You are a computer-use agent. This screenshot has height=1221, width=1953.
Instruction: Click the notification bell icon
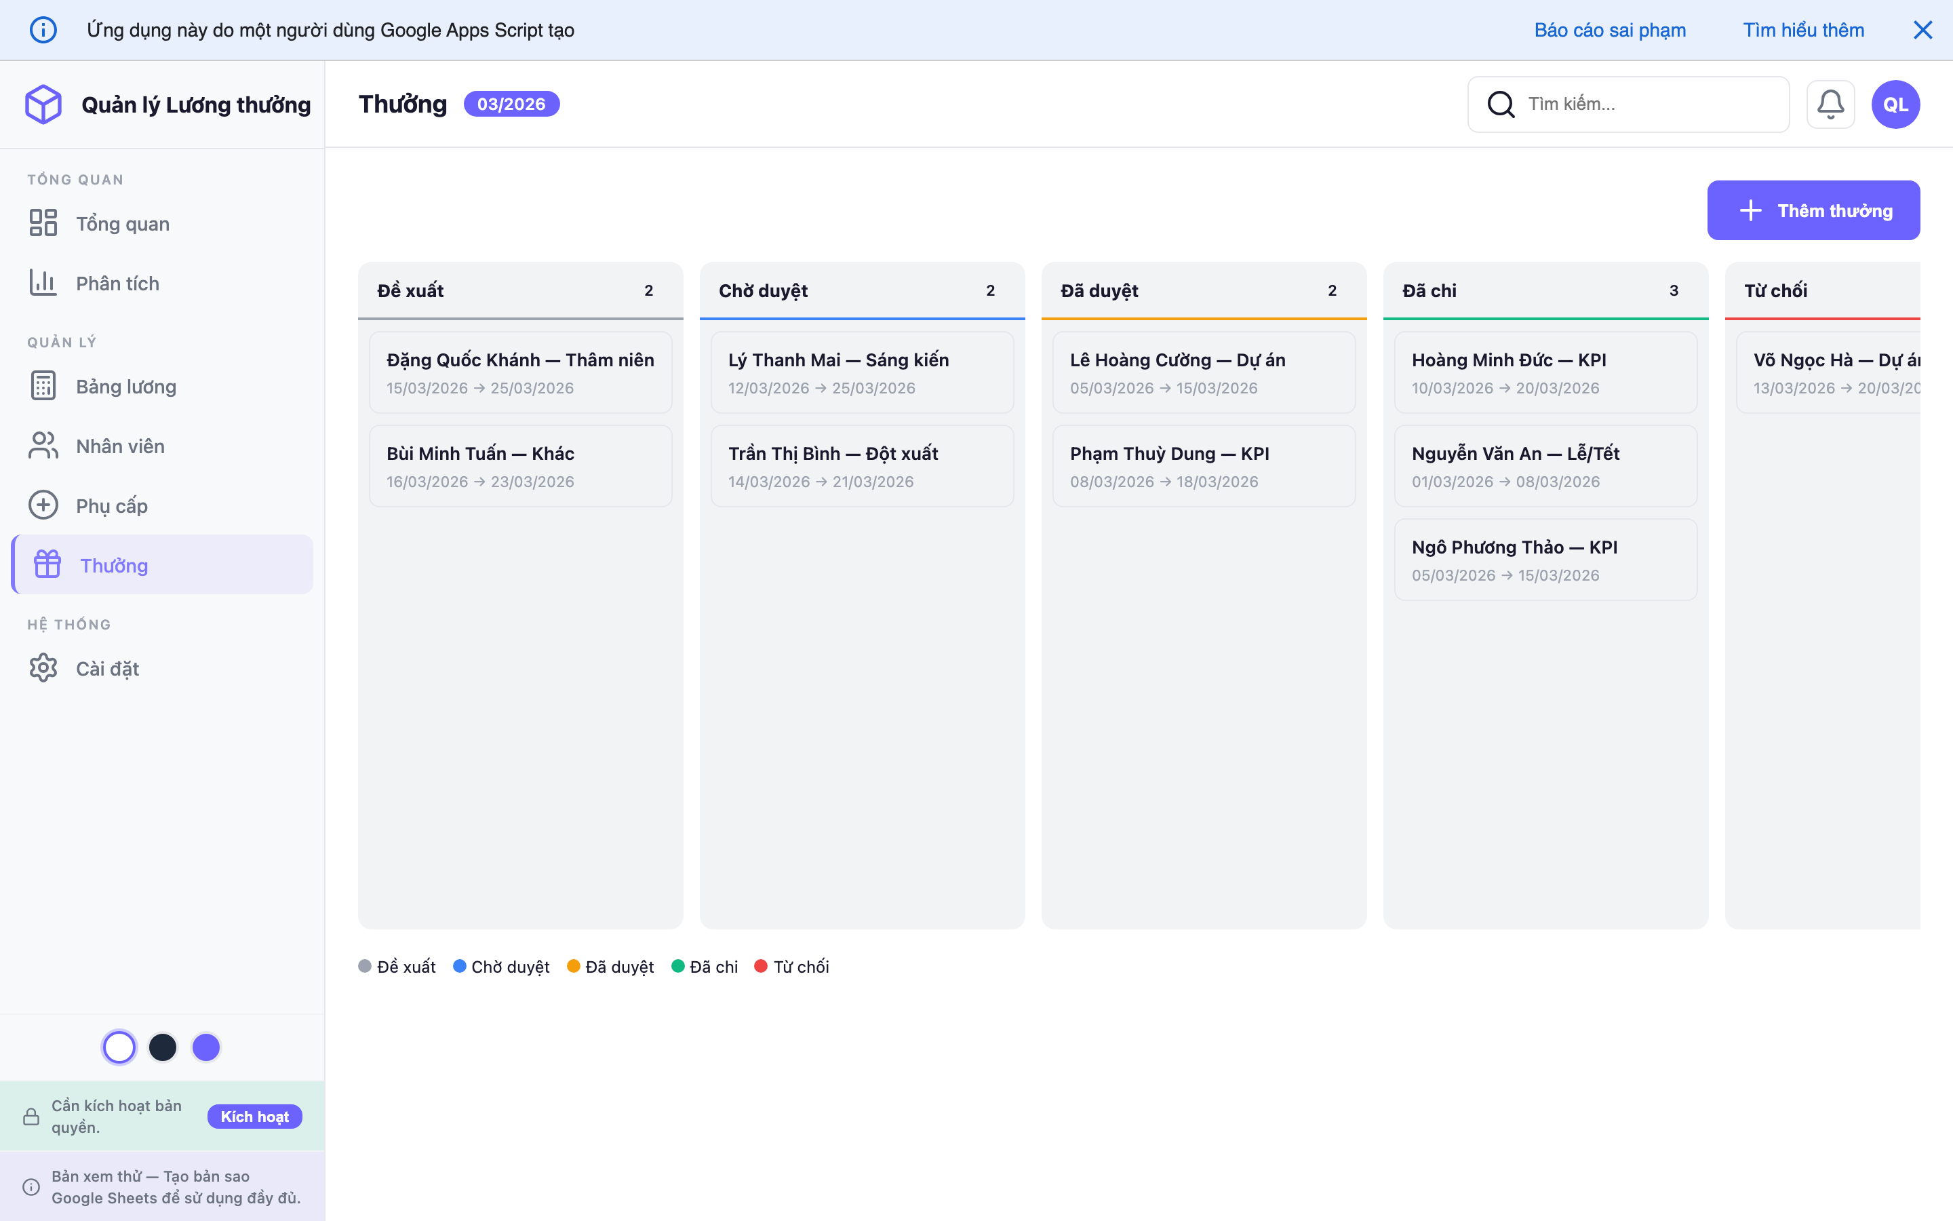[1830, 104]
